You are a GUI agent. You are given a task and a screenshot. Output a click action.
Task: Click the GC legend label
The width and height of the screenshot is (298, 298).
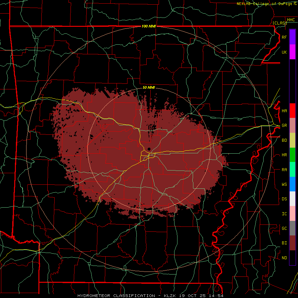coord(284,228)
